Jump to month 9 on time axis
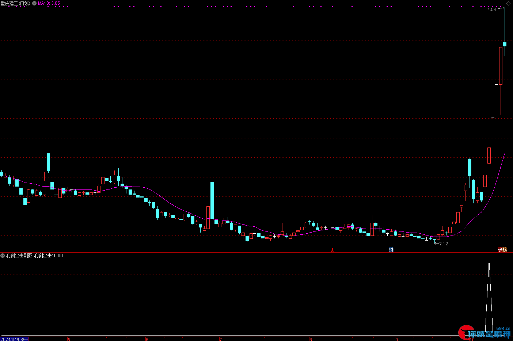The width and height of the screenshot is (513, 341). (x=396, y=339)
